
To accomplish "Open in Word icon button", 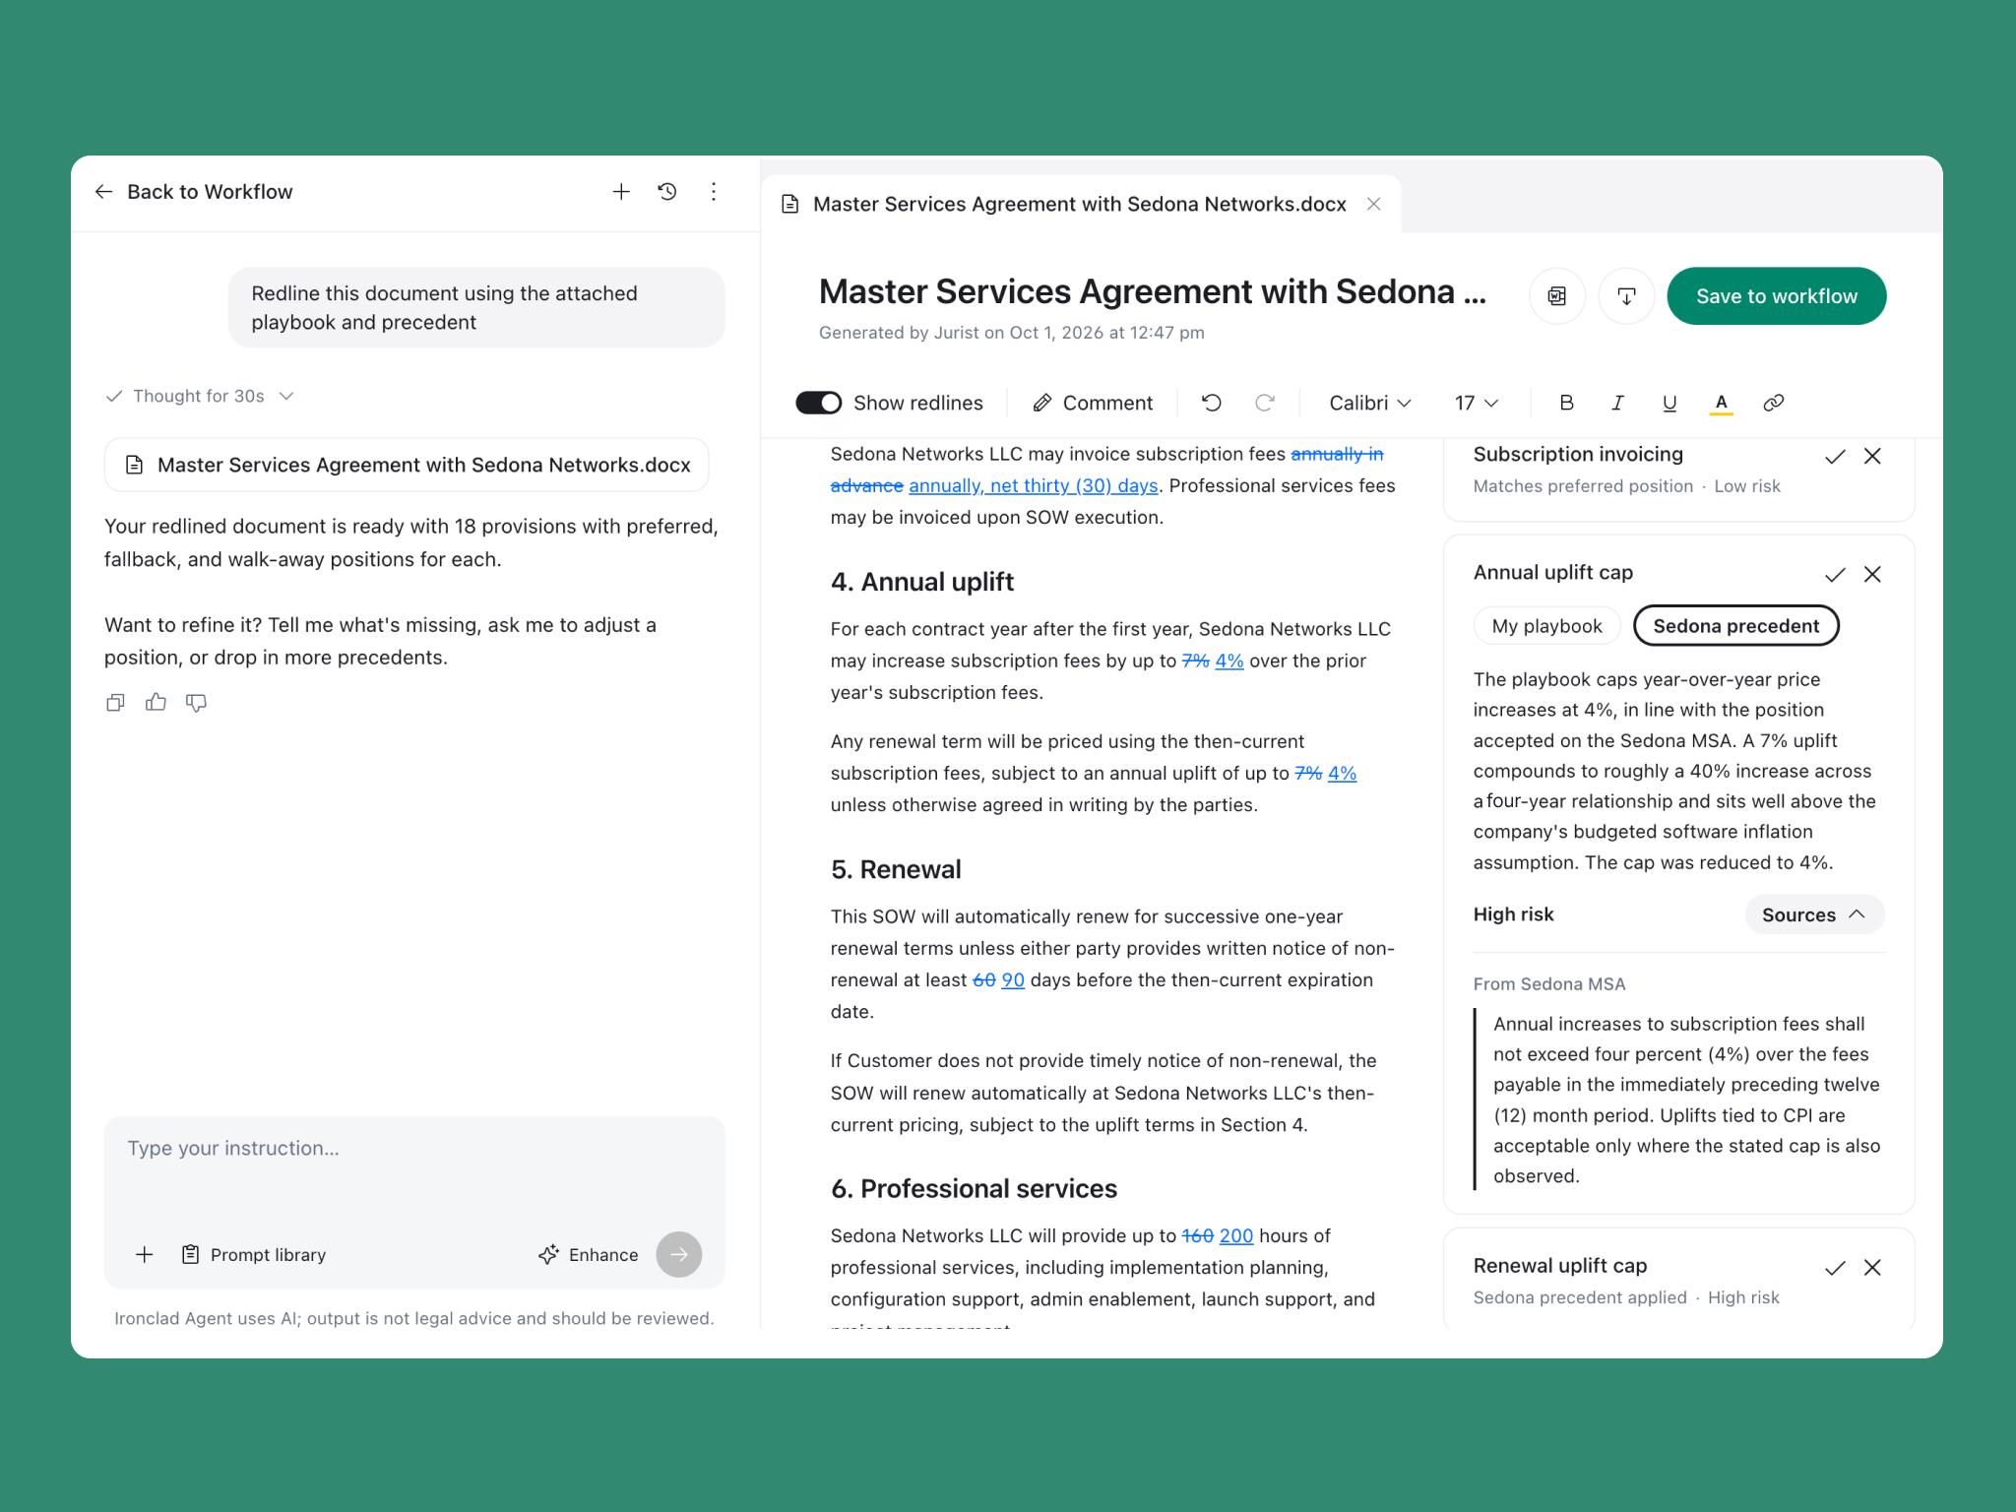I will pos(1557,296).
